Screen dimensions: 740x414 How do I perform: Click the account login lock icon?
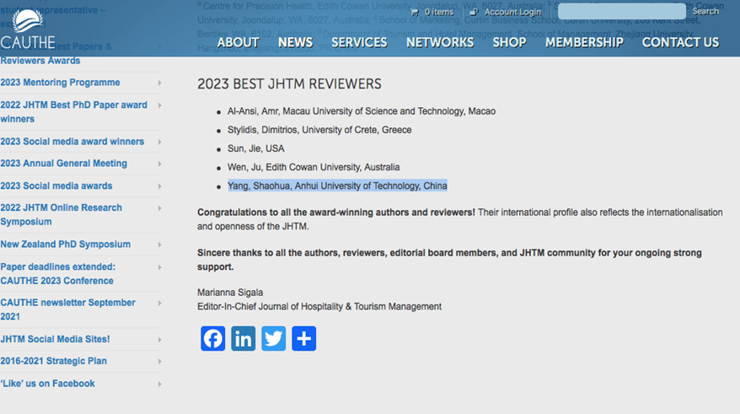pos(474,12)
